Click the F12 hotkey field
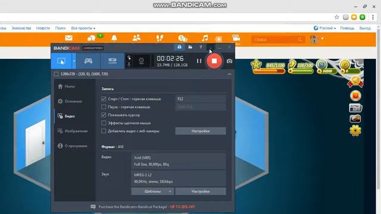The image size is (381, 214). point(201,99)
